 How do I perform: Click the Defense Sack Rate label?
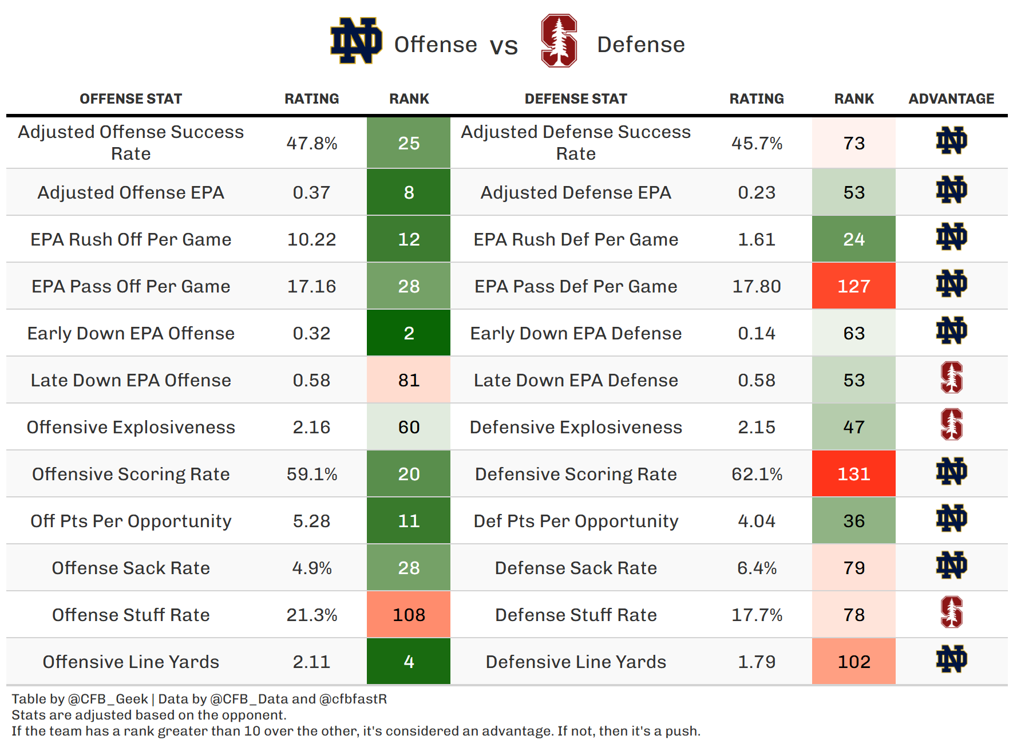576,568
